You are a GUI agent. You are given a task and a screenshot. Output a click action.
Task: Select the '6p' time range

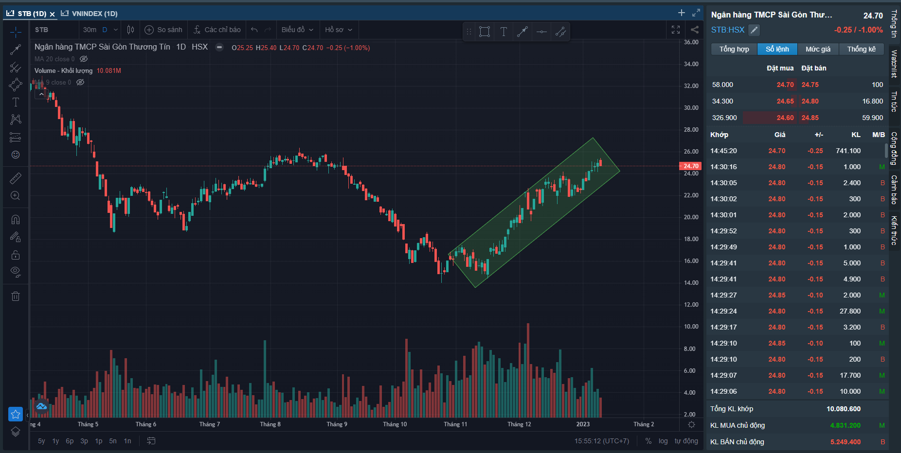[70, 441]
